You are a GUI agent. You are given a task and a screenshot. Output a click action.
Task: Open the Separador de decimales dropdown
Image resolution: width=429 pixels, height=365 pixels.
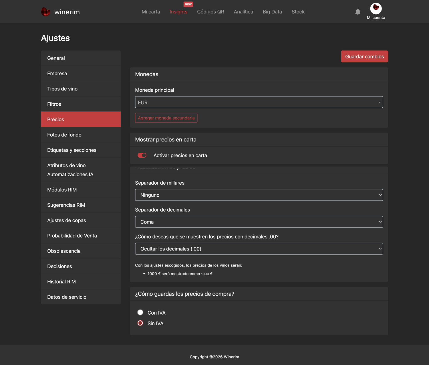pos(259,222)
